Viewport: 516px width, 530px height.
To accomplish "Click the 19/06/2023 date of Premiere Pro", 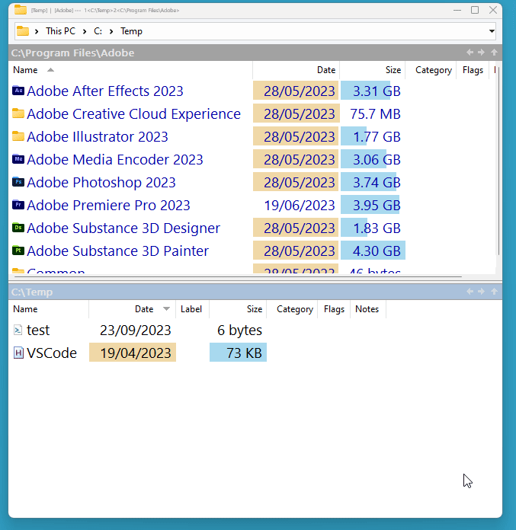I will click(x=299, y=205).
